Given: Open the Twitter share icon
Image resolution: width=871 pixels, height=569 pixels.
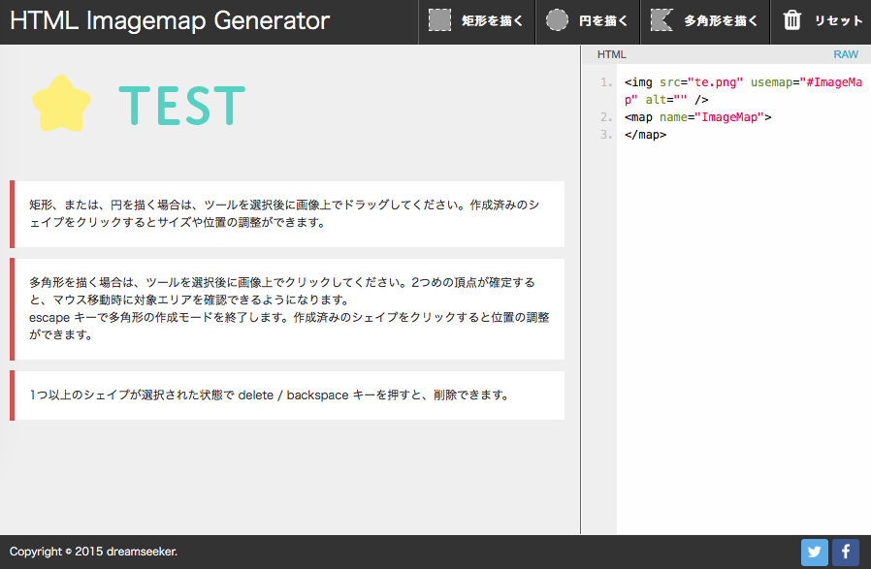Looking at the screenshot, I should pyautogui.click(x=815, y=553).
